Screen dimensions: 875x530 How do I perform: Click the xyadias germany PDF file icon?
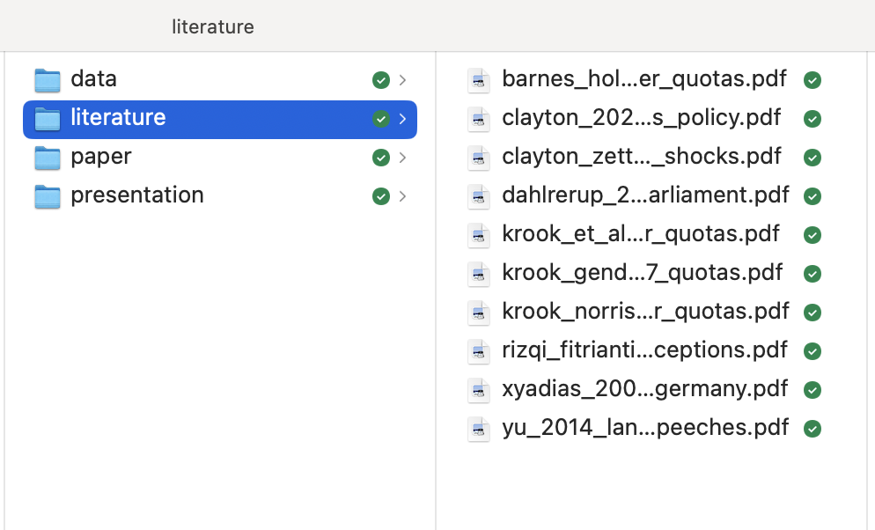(478, 390)
